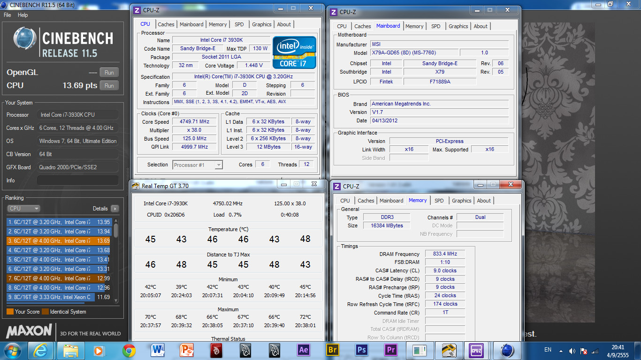
Task: Select the About tab in the Memory CPU-Z window
Action: tap(484, 201)
